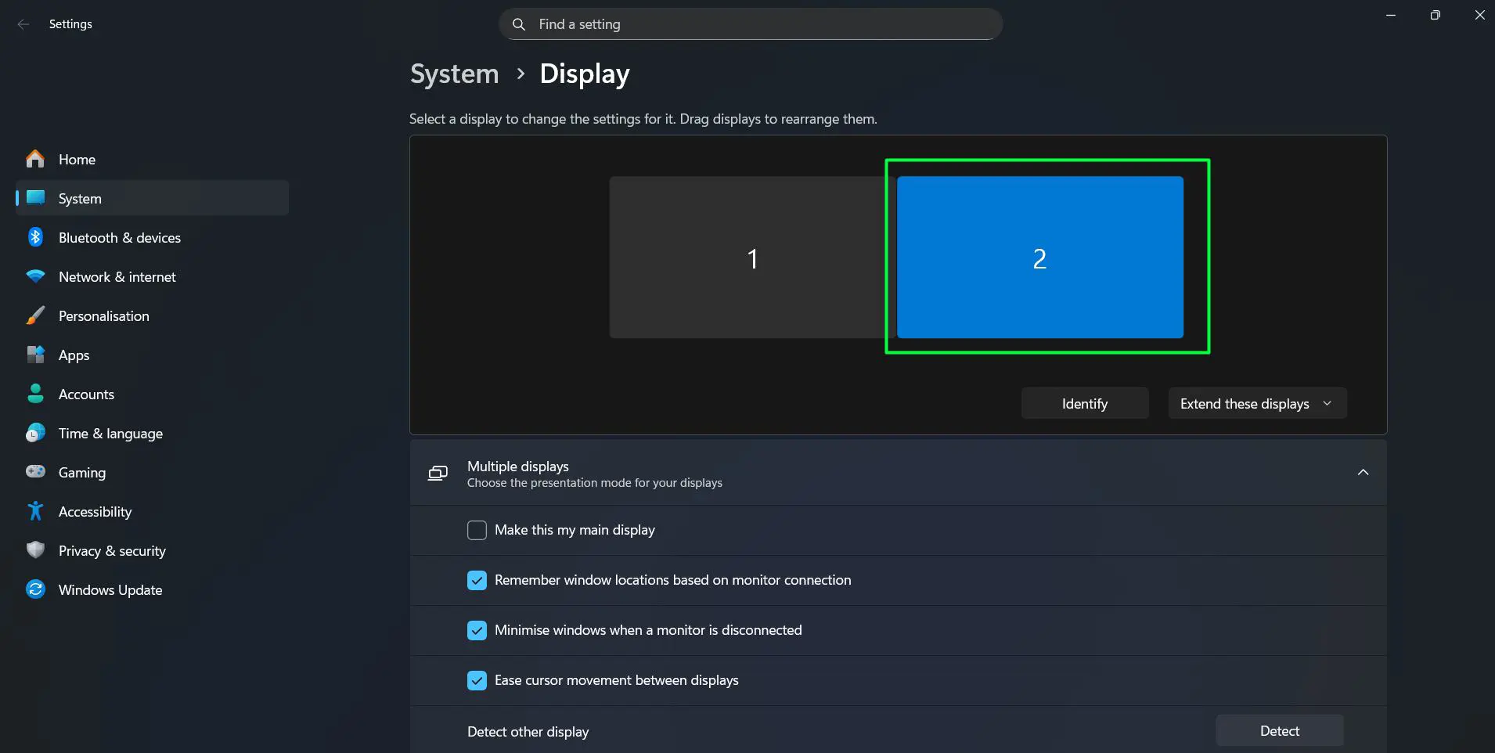This screenshot has height=753, width=1495.
Task: Click the Accounts person icon
Action: [x=35, y=394]
